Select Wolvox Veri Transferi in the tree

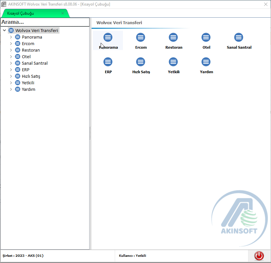37,31
